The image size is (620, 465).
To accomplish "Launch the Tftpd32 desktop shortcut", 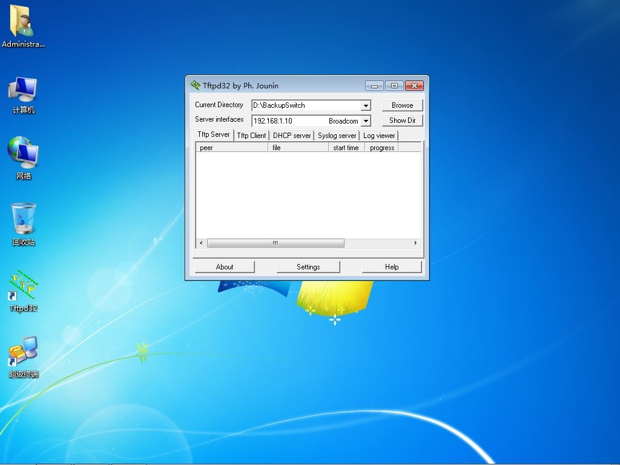I will (x=23, y=291).
